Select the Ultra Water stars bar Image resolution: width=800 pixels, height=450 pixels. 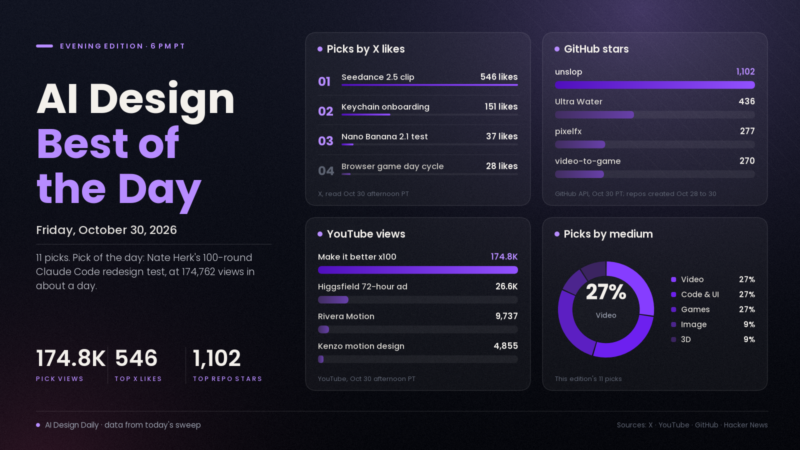tap(655, 115)
